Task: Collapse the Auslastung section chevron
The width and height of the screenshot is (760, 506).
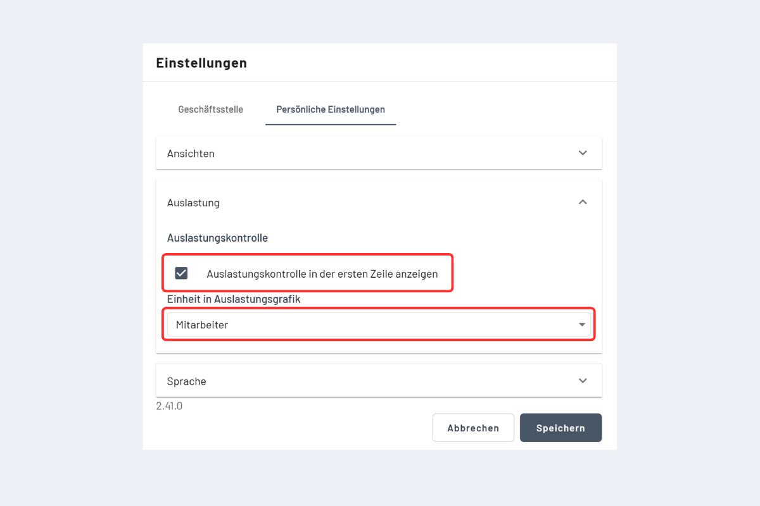Action: tap(583, 202)
